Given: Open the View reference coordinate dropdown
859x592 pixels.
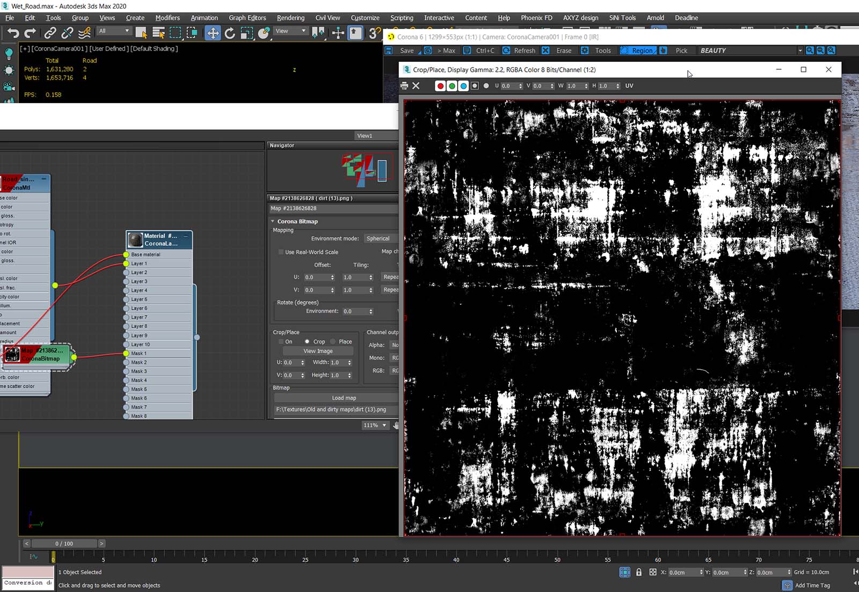Looking at the screenshot, I should point(291,31).
